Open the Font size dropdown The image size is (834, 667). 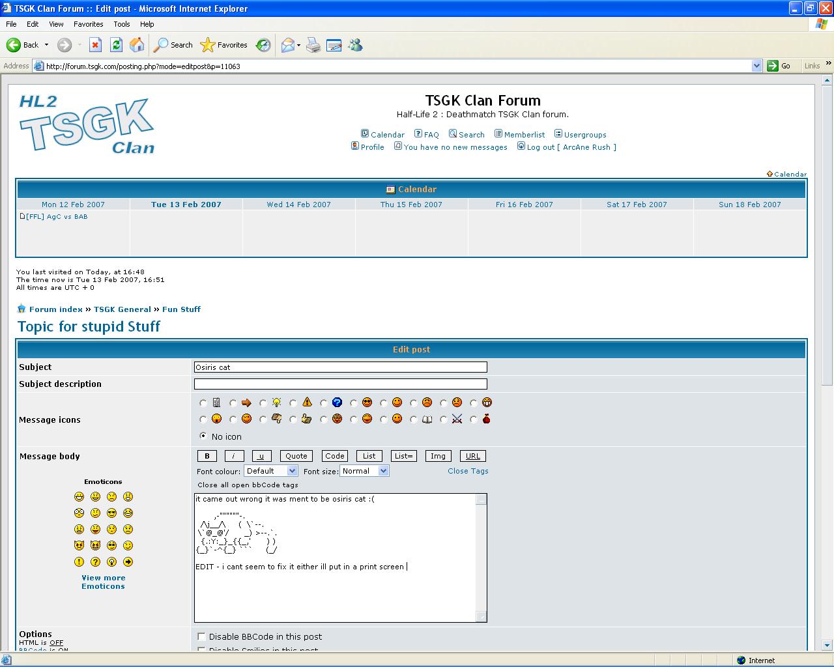pos(365,471)
